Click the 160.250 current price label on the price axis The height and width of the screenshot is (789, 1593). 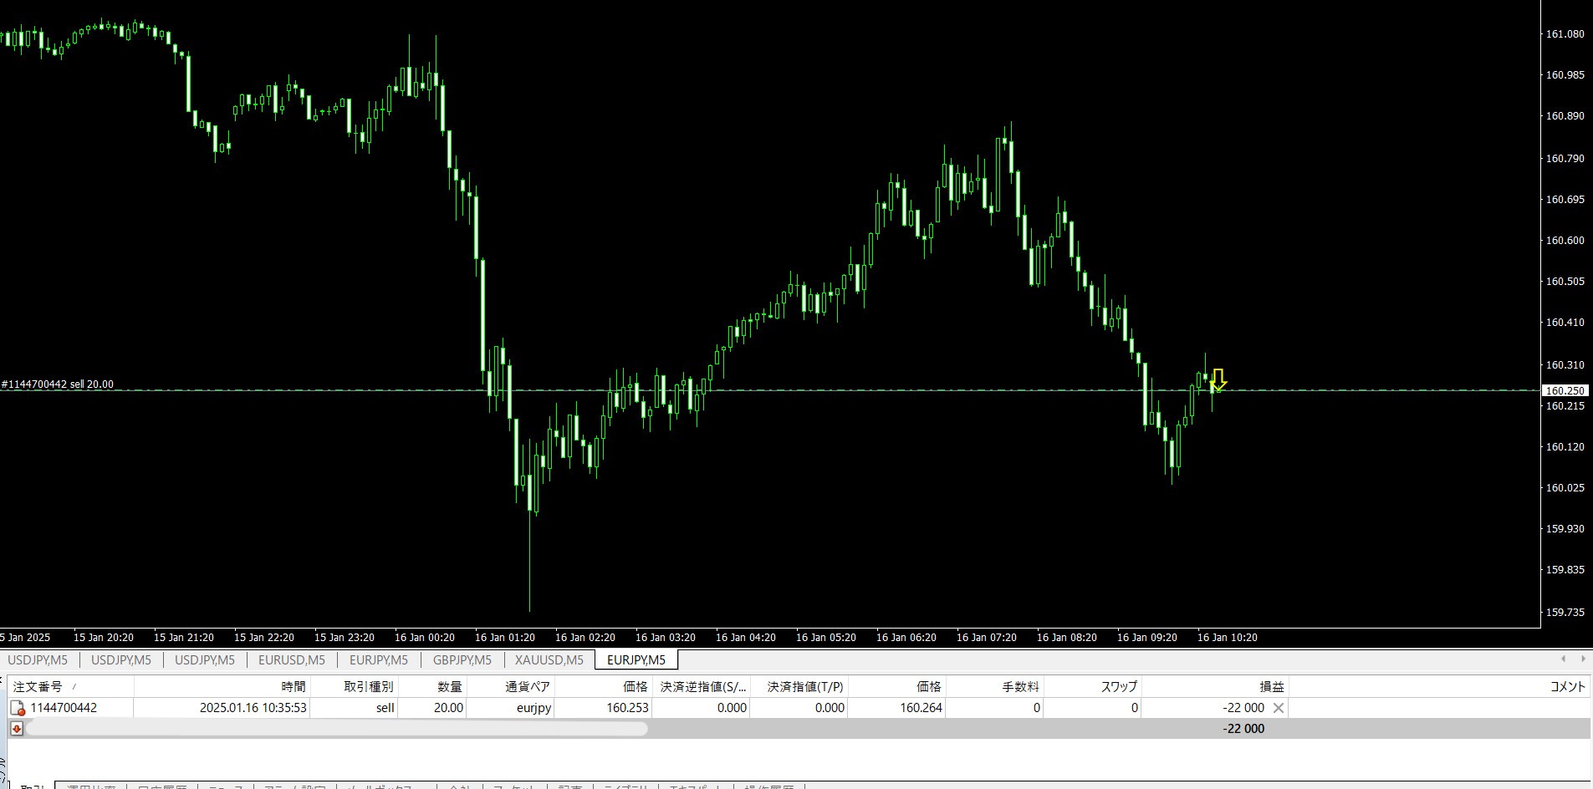tap(1565, 390)
